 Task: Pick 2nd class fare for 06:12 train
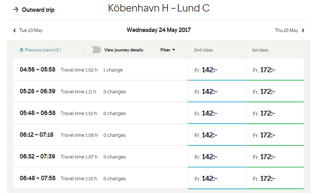tap(217, 135)
